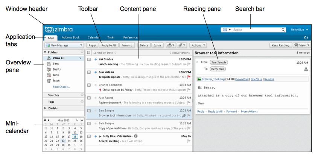Click the unread dot beside bold Alax Adams
The height and width of the screenshot is (159, 318).
coord(96,72)
